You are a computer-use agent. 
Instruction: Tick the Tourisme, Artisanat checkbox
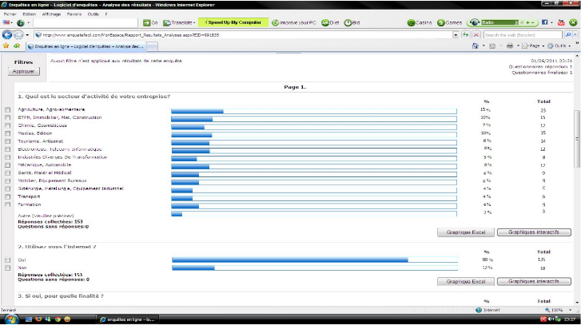tap(8, 141)
